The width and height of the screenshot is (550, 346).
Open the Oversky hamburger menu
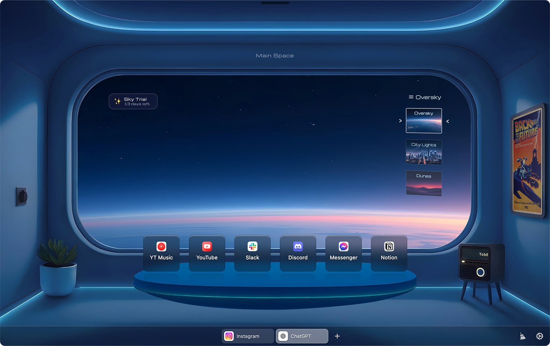coord(411,97)
